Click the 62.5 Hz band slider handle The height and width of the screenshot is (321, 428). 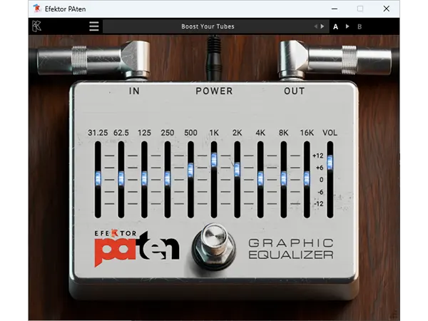(121, 178)
